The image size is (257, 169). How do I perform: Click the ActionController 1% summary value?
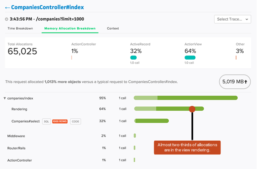pyautogui.click(x=75, y=51)
